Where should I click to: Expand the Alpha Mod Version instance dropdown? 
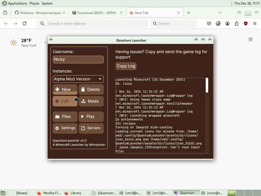[78, 79]
